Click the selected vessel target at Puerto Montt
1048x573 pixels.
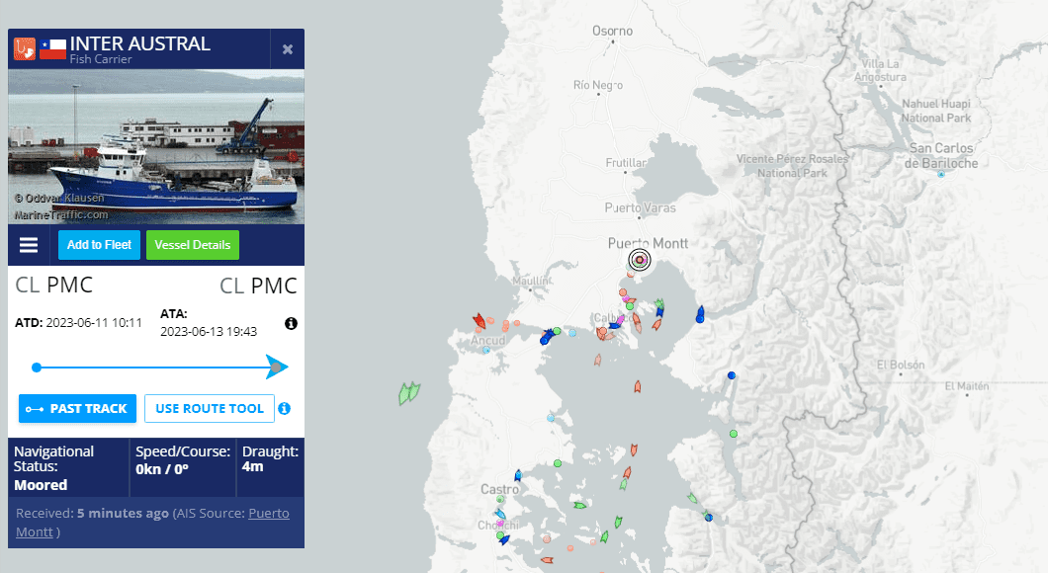click(640, 260)
